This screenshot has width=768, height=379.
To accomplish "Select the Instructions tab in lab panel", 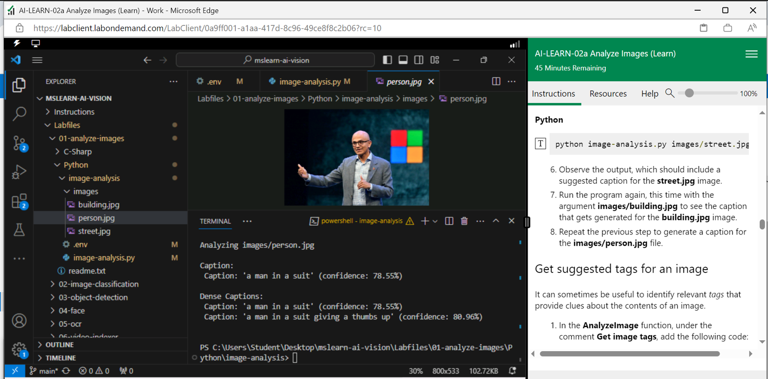I will pyautogui.click(x=554, y=93).
